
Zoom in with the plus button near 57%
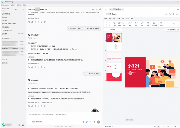tap(178, 127)
